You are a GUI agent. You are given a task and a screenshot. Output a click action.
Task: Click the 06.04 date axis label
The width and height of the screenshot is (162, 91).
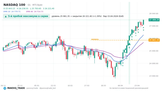click(120, 85)
